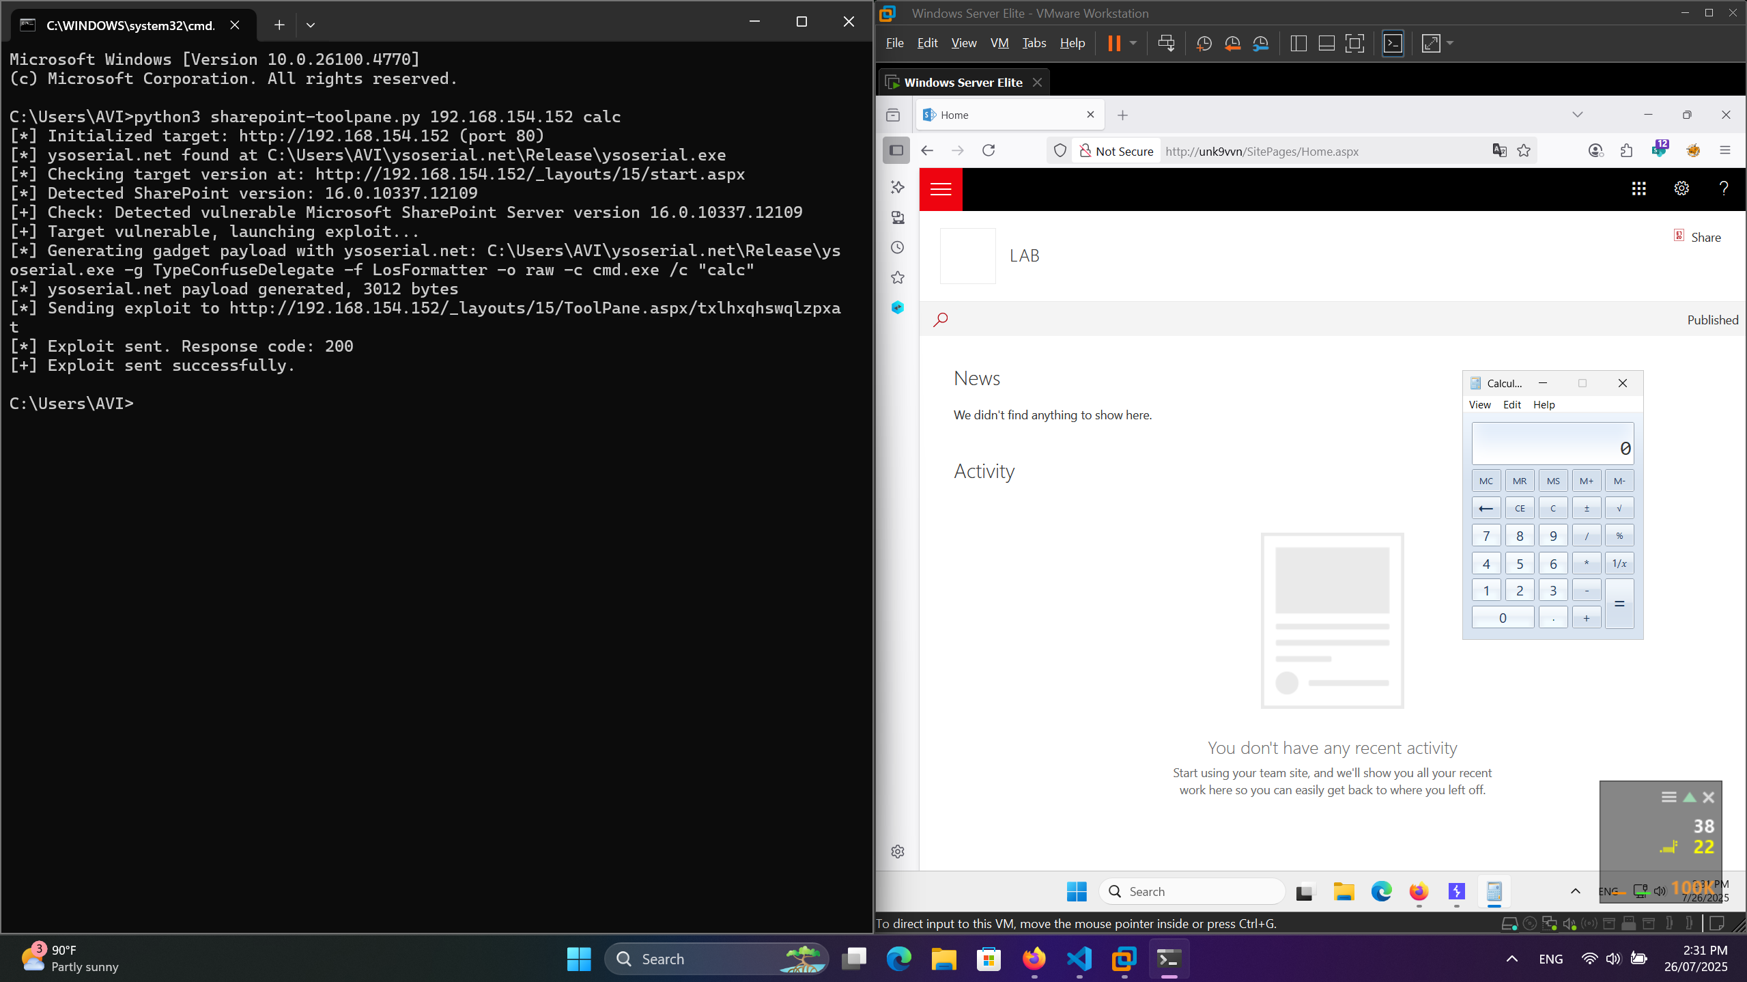
Task: Click the VMware snapshot manager icon
Action: 1260,44
